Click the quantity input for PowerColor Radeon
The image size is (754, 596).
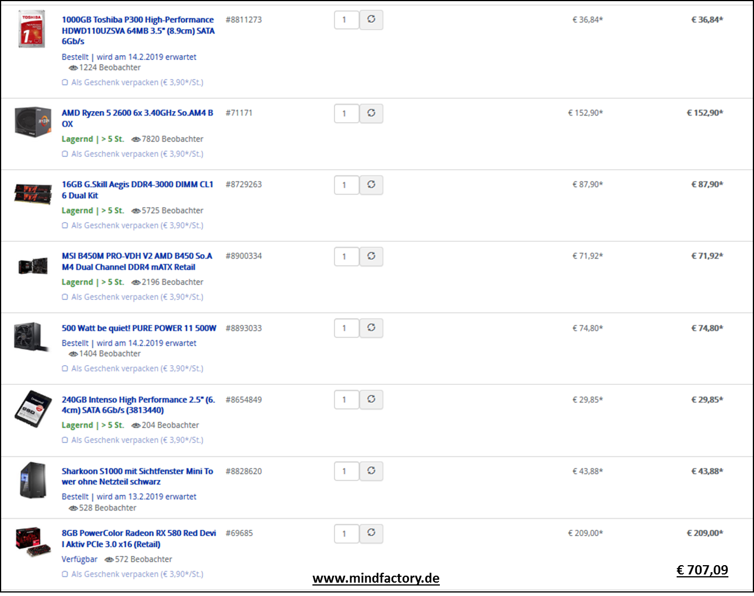347,533
